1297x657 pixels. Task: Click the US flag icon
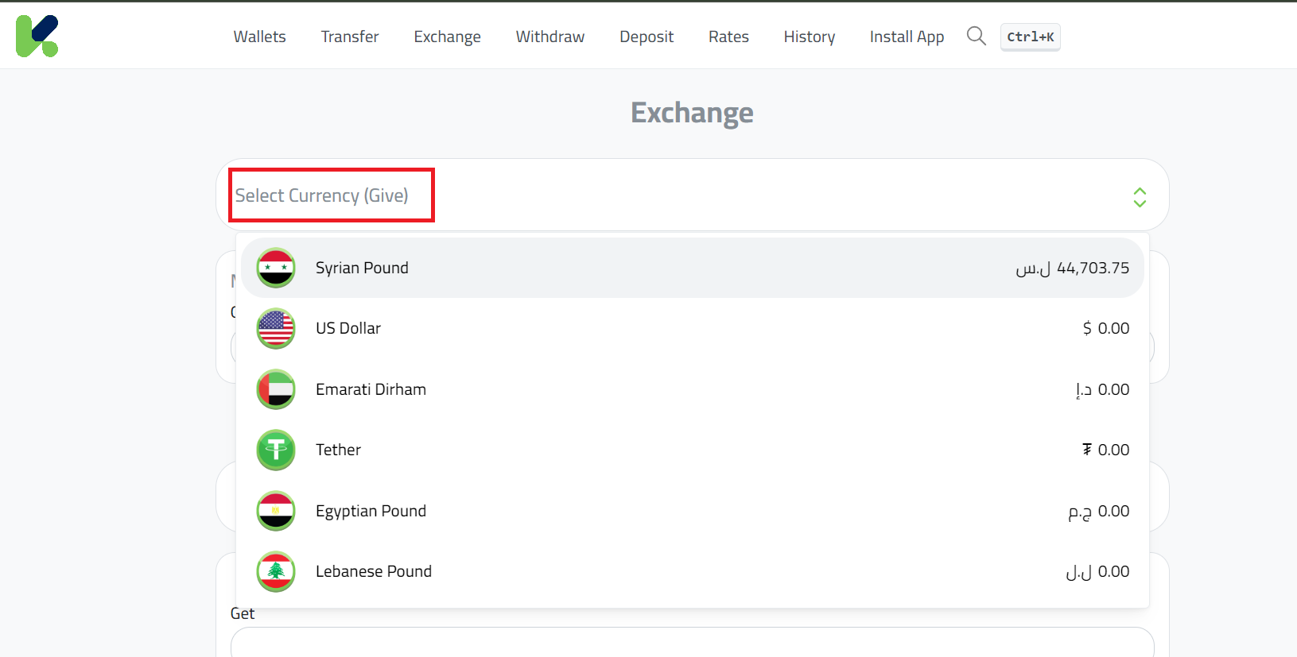click(x=276, y=329)
